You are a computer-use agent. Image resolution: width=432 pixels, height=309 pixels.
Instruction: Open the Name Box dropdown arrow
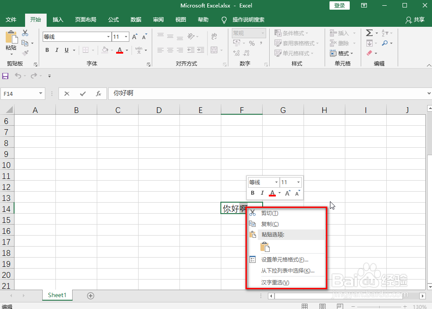(x=40, y=94)
